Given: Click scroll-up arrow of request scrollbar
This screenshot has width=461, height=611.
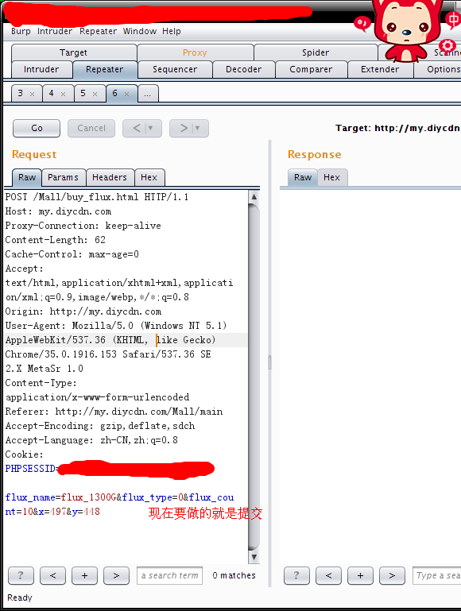Looking at the screenshot, I should (x=254, y=196).
